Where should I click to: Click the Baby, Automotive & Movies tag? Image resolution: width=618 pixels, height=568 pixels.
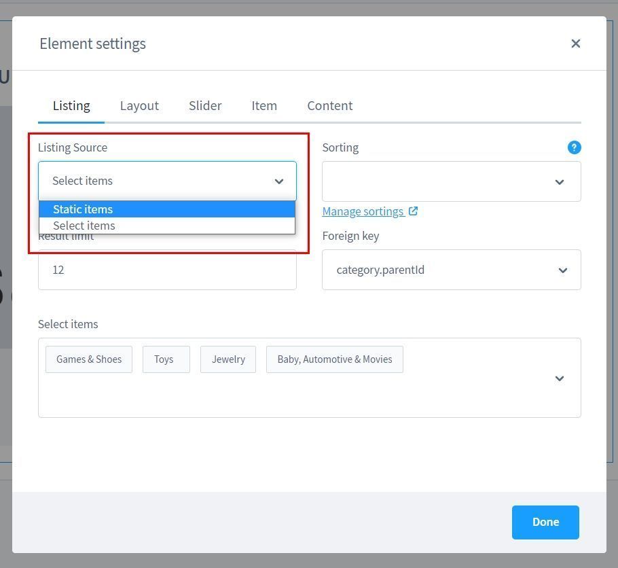pyautogui.click(x=334, y=359)
